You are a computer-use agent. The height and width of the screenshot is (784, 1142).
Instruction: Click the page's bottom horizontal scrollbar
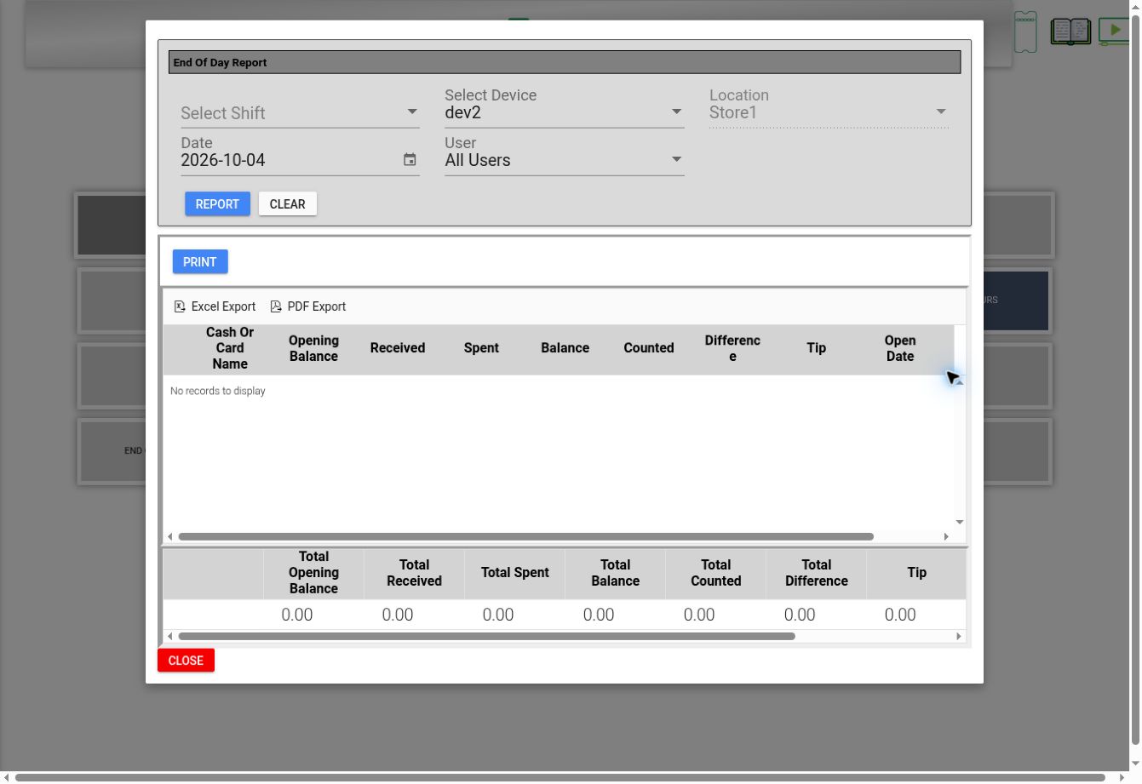point(560,777)
